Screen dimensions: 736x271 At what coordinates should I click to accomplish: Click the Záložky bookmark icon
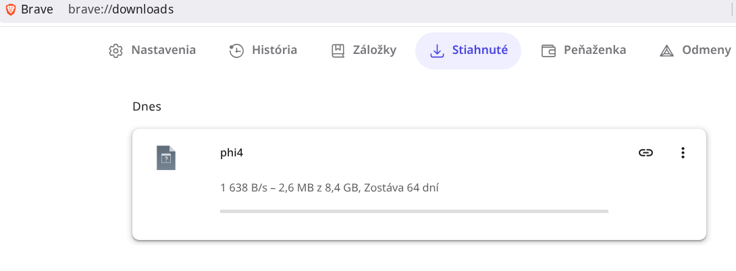338,51
